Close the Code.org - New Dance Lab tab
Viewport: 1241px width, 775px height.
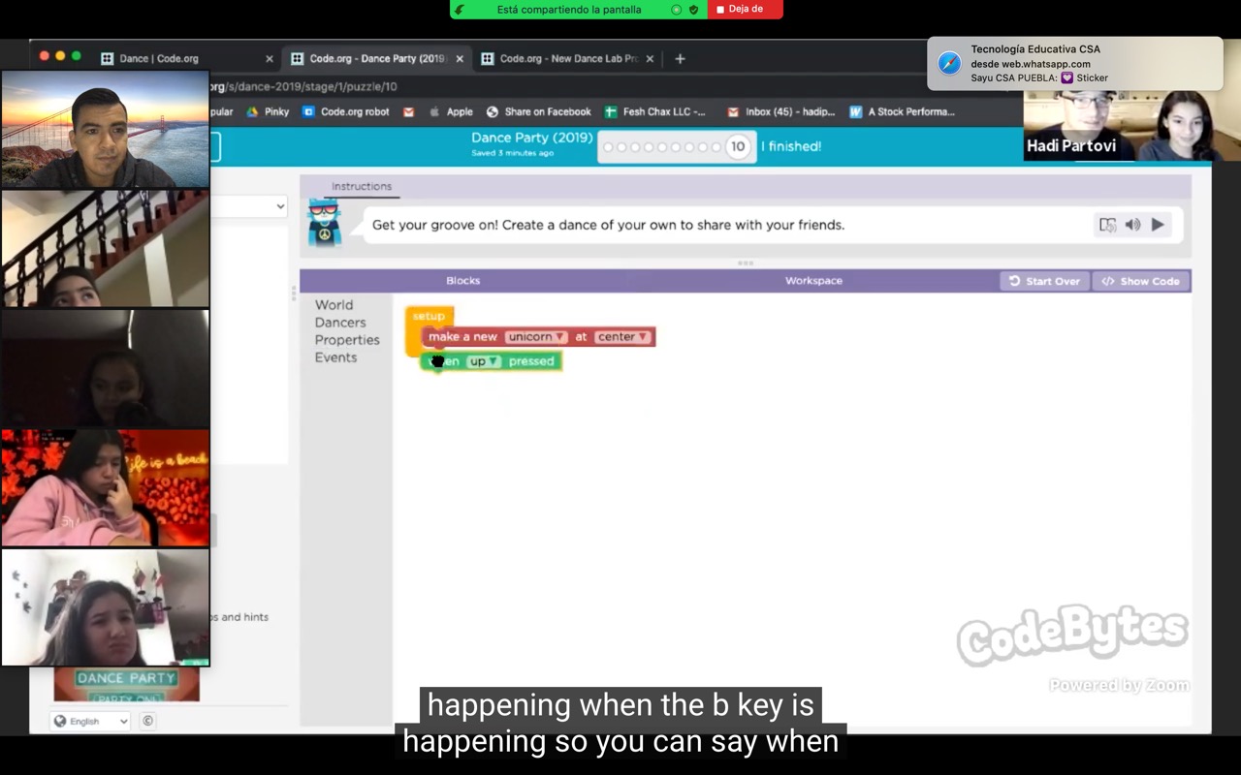tap(650, 59)
